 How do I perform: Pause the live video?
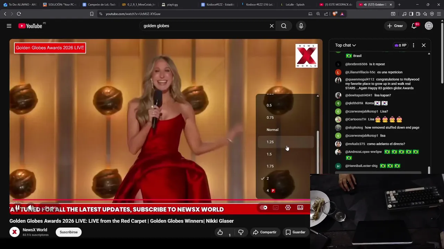point(17,207)
